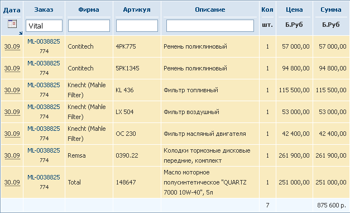Click date 30.09 in the LX 504 row
The height and width of the screenshot is (213, 350).
(12, 112)
